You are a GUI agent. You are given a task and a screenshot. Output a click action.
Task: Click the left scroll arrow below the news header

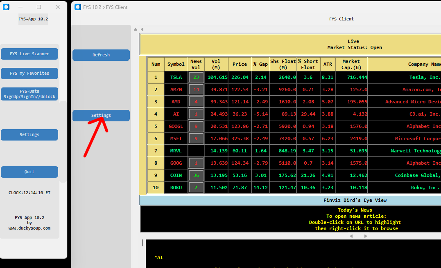coord(351,236)
